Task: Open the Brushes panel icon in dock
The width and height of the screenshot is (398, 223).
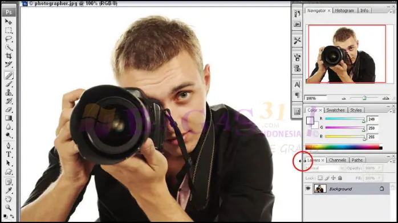Action: coord(297,57)
